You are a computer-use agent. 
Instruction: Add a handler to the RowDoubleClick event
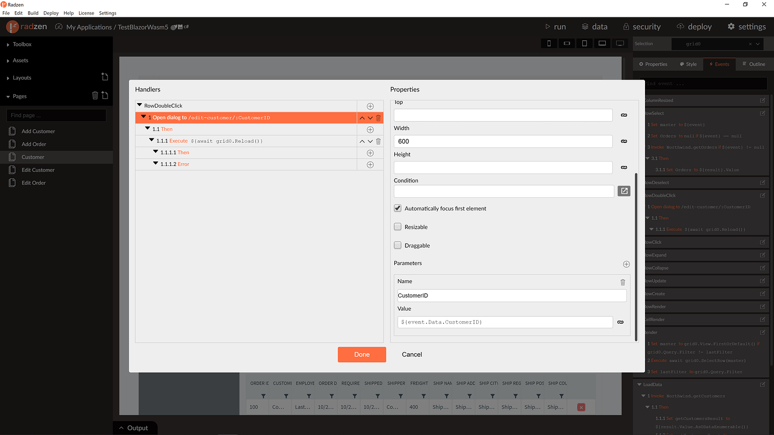pos(370,106)
